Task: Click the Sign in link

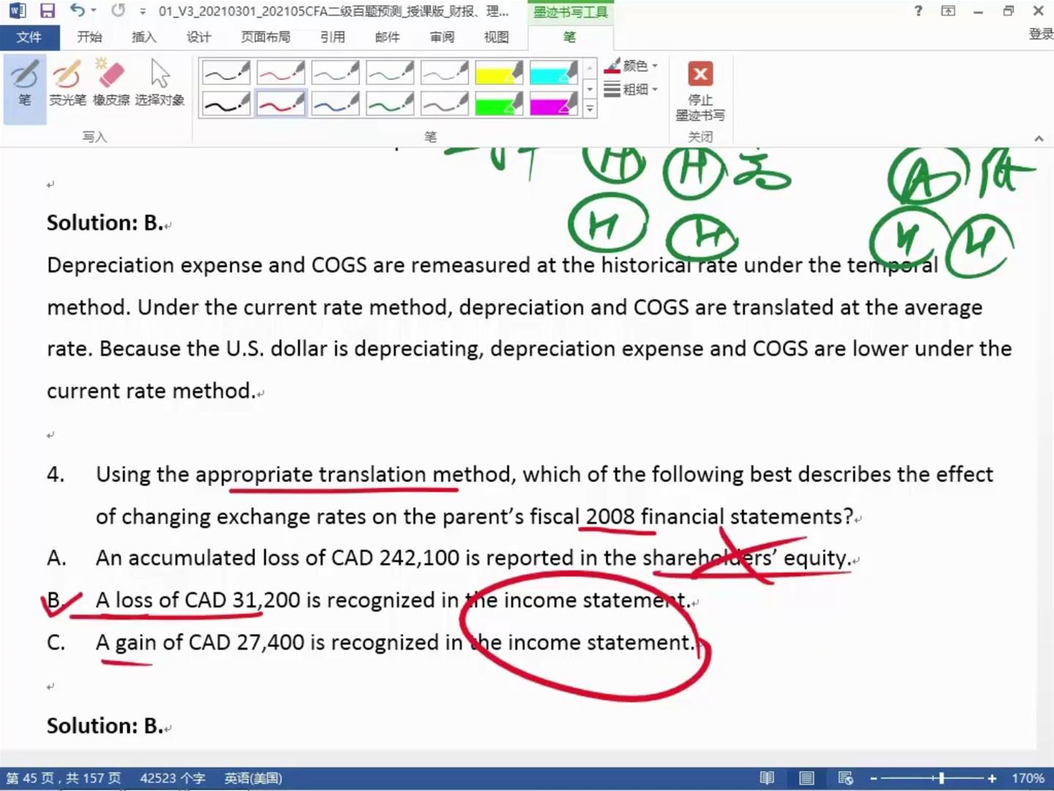Action: 1041,34
